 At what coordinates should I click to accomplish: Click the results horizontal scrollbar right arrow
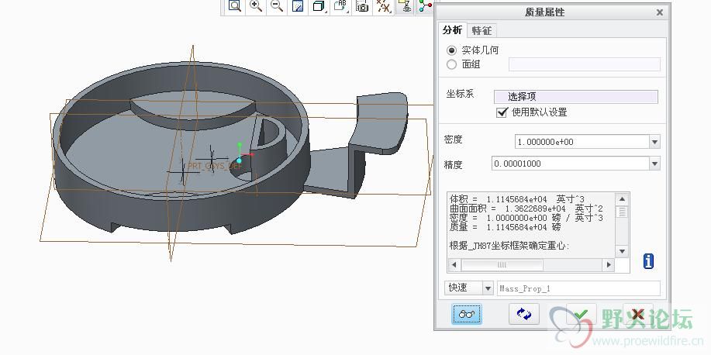(609, 265)
